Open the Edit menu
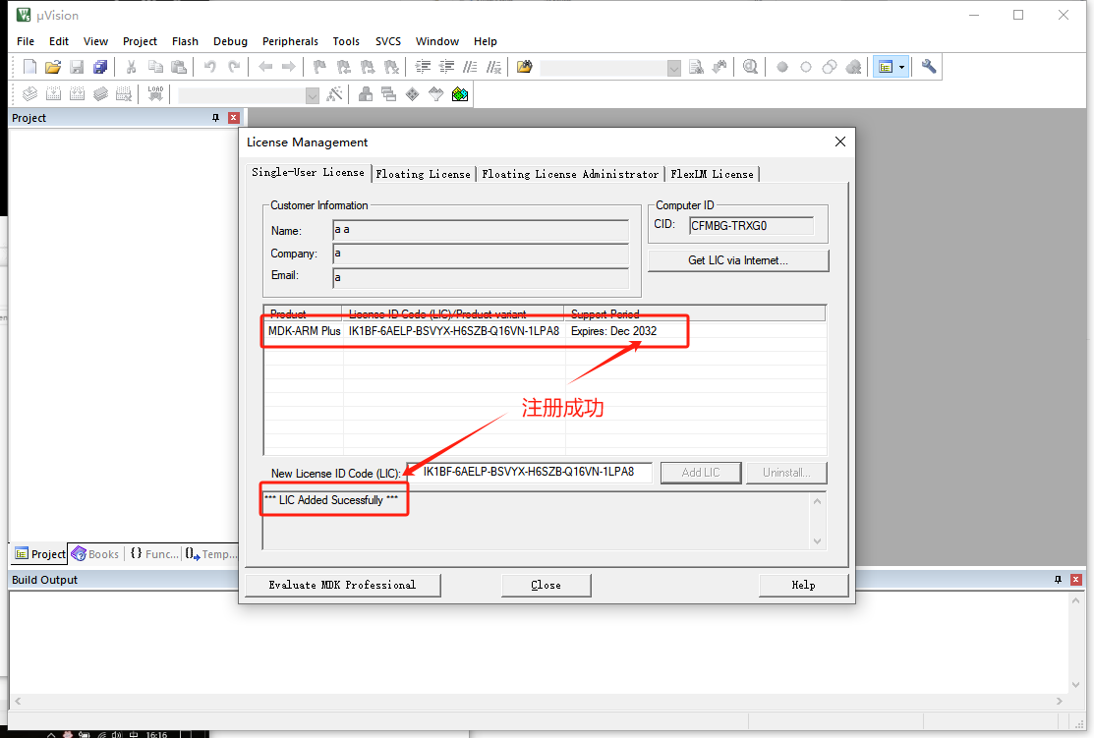The width and height of the screenshot is (1094, 738). [x=59, y=41]
